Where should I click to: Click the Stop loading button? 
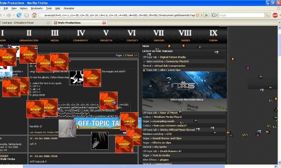(26, 15)
